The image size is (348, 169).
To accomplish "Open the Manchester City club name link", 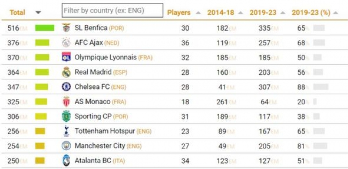I will pos(100,146).
